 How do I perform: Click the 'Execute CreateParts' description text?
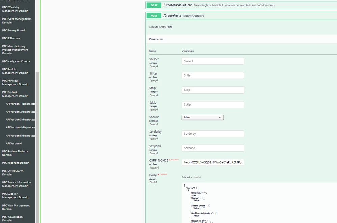click(x=161, y=27)
